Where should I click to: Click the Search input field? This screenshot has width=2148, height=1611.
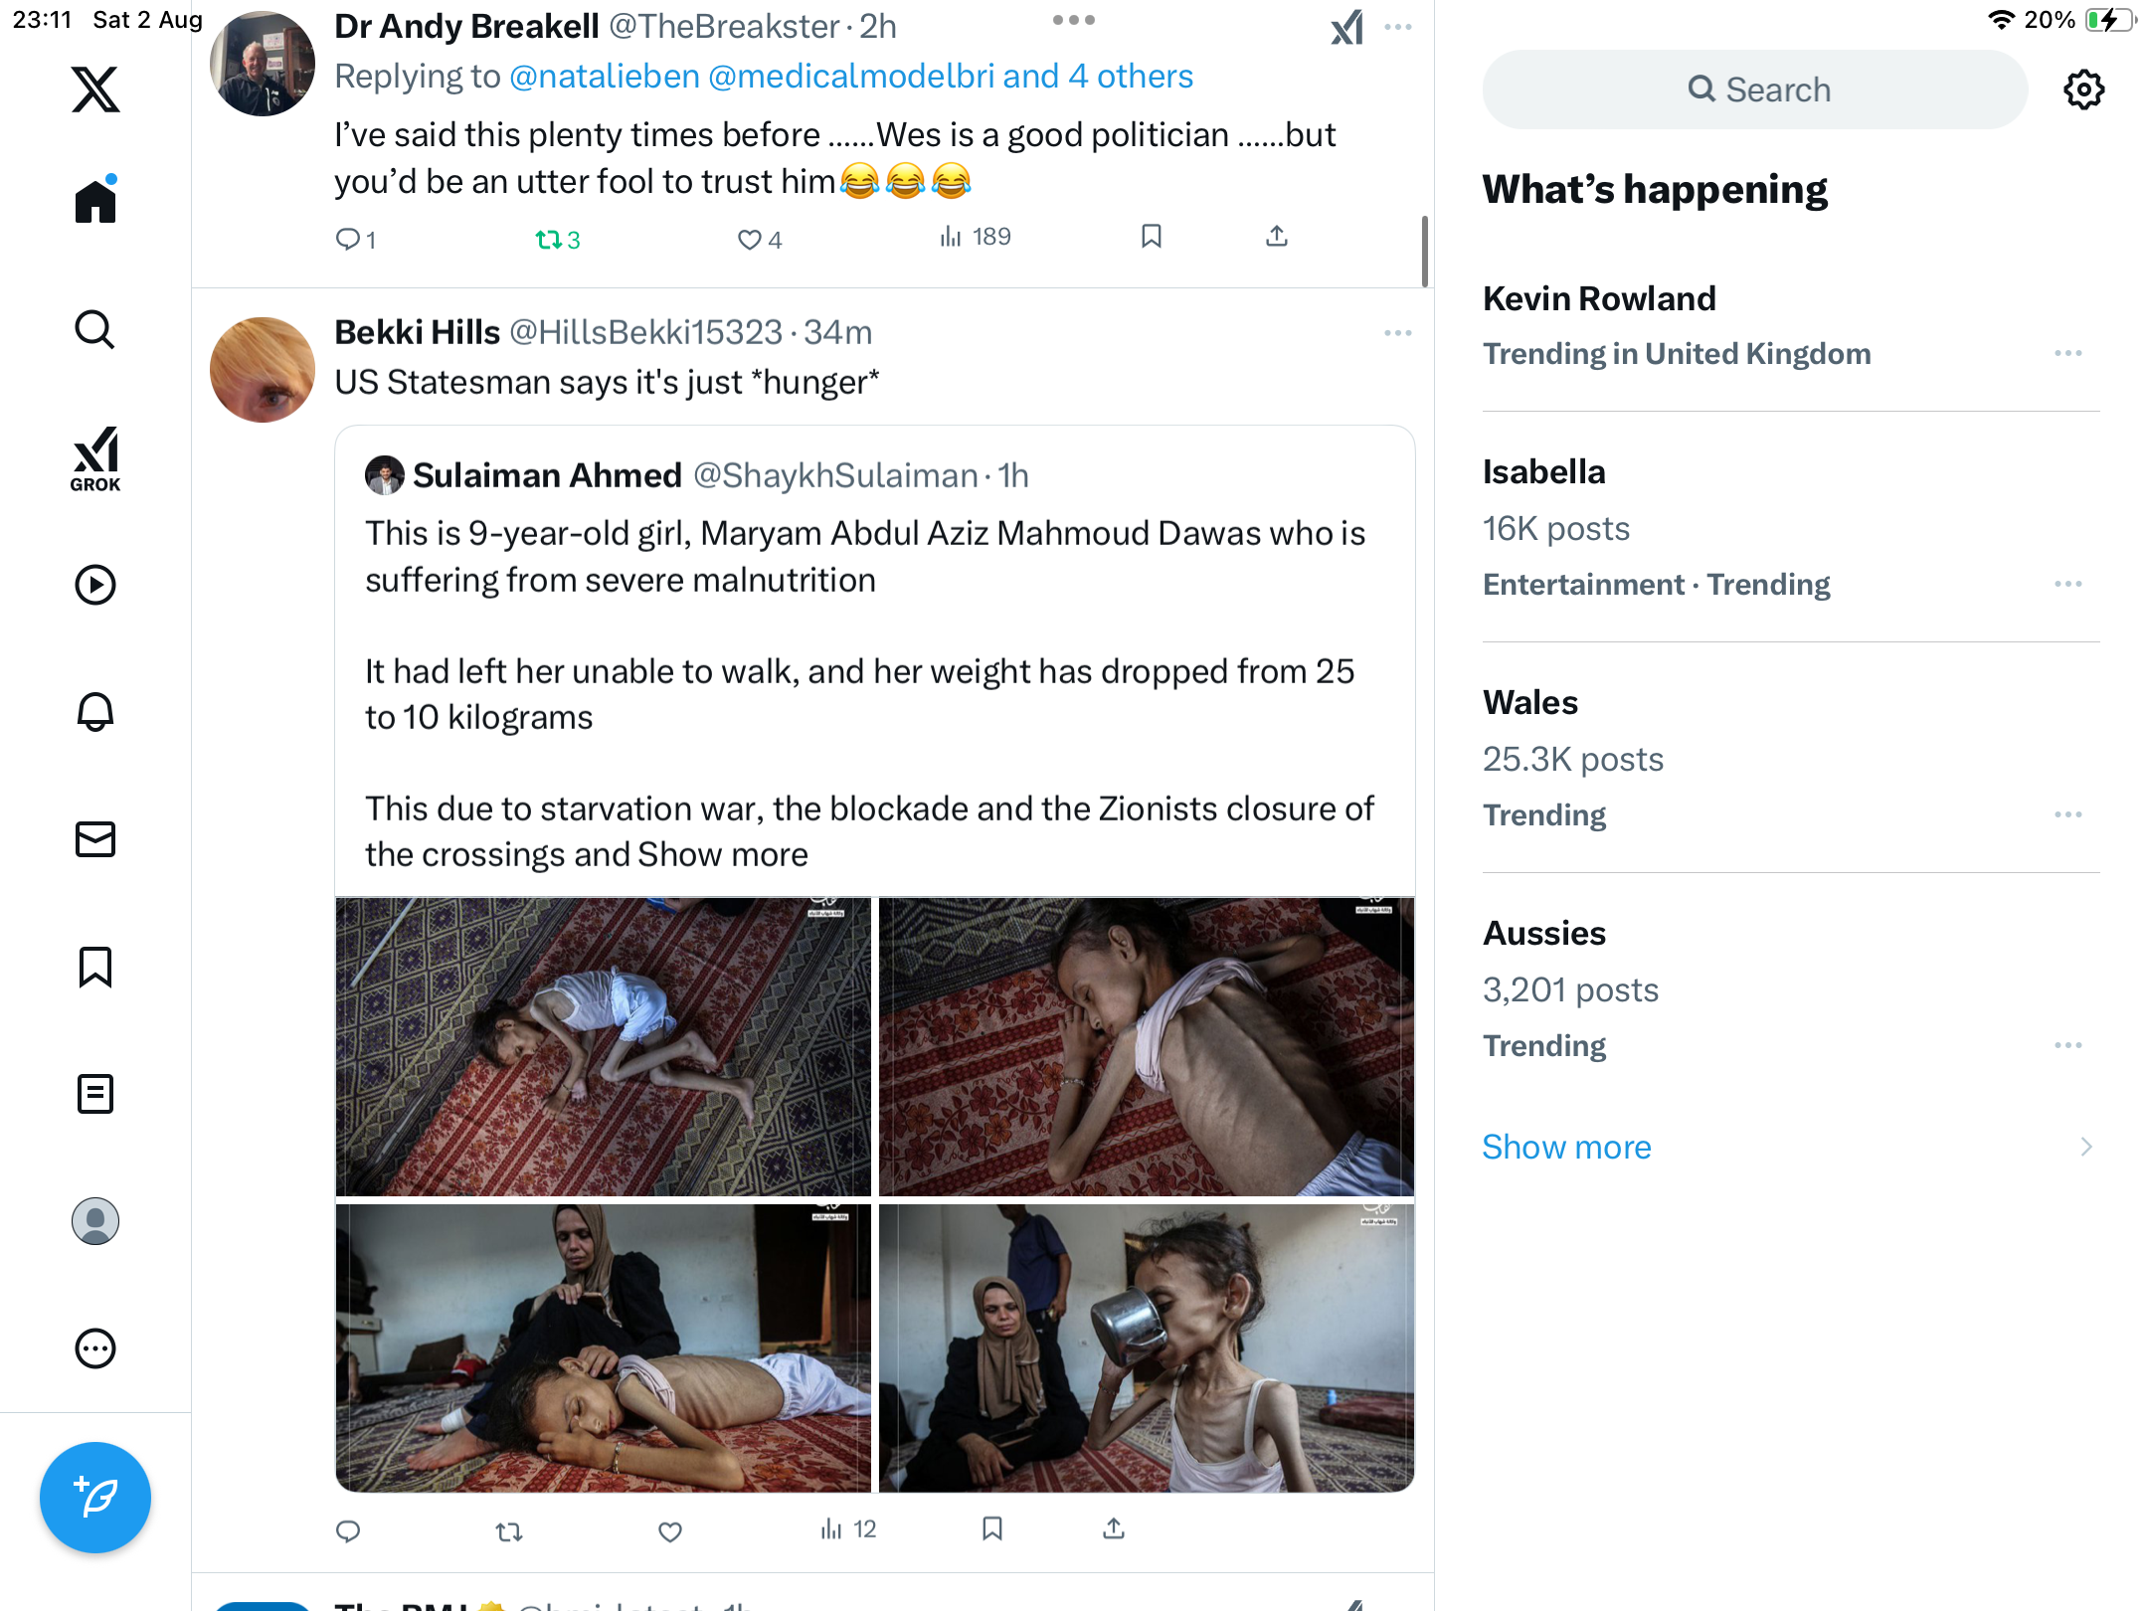click(x=1755, y=89)
